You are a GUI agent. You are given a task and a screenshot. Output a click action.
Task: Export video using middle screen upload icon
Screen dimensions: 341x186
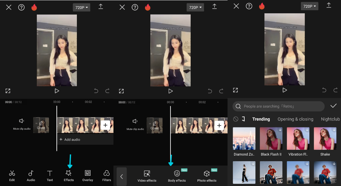click(x=215, y=6)
